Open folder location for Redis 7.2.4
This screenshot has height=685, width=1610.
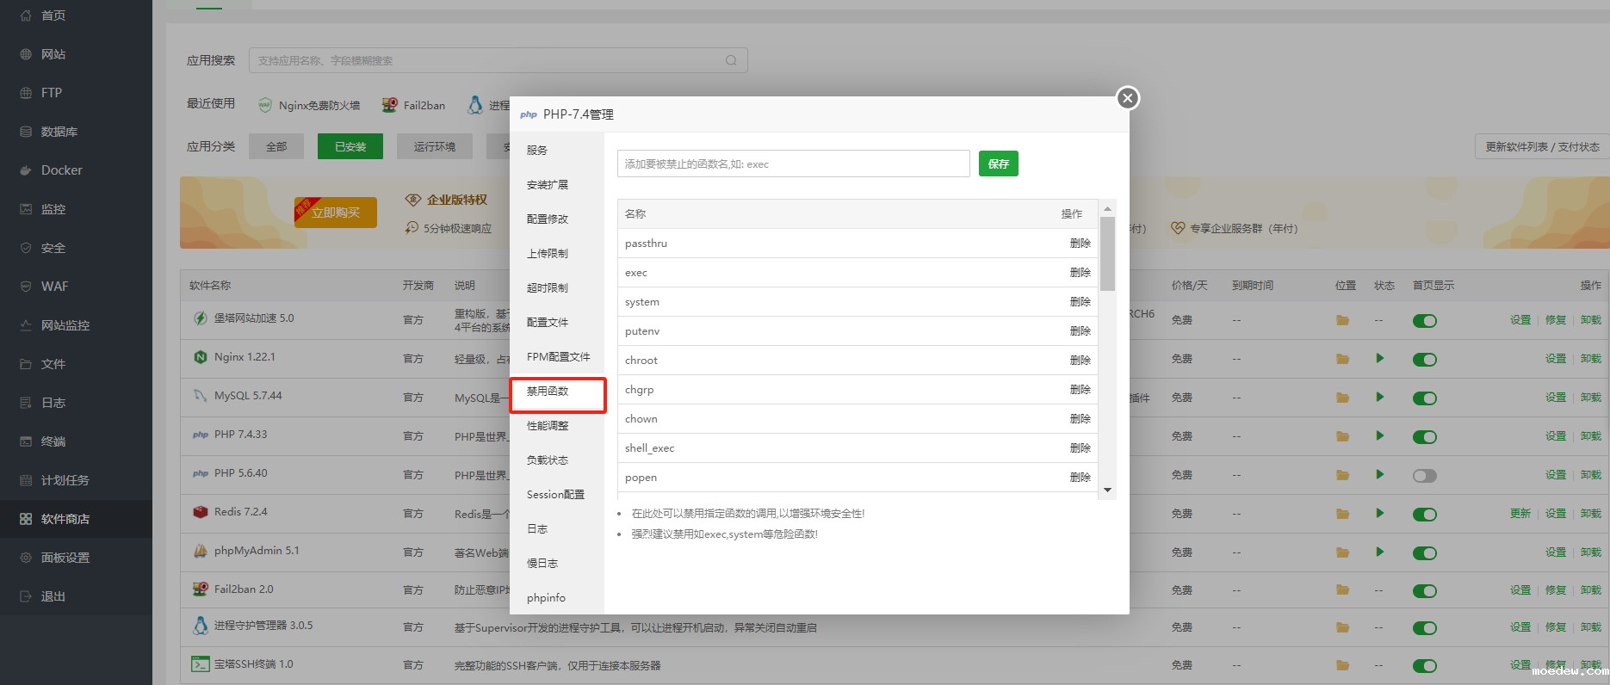(1342, 514)
